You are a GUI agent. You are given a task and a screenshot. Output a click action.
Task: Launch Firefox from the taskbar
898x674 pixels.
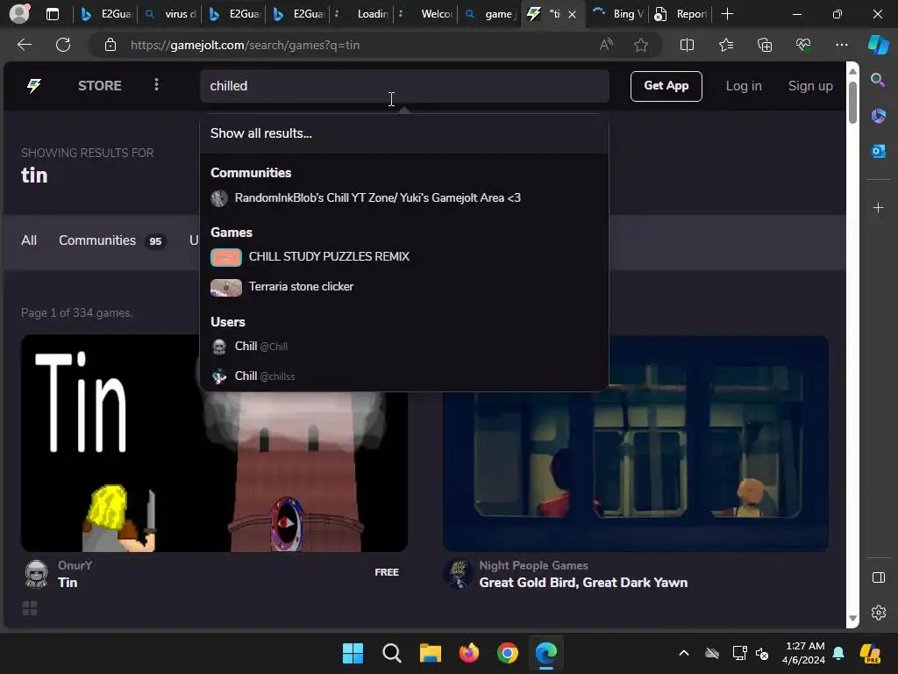click(x=469, y=653)
